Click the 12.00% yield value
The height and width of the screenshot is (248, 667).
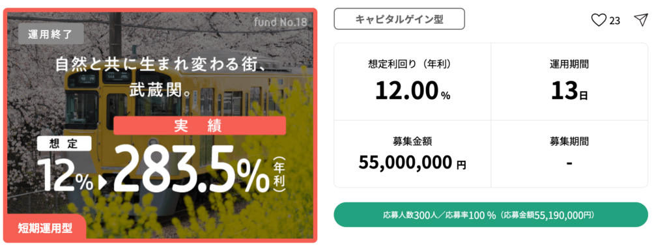[412, 91]
